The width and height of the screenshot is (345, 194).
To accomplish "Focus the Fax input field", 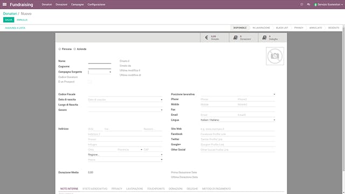I will 238,109.
